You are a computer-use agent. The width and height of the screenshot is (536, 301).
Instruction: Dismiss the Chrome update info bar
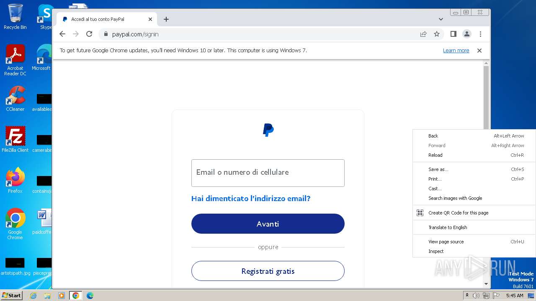pos(479,51)
